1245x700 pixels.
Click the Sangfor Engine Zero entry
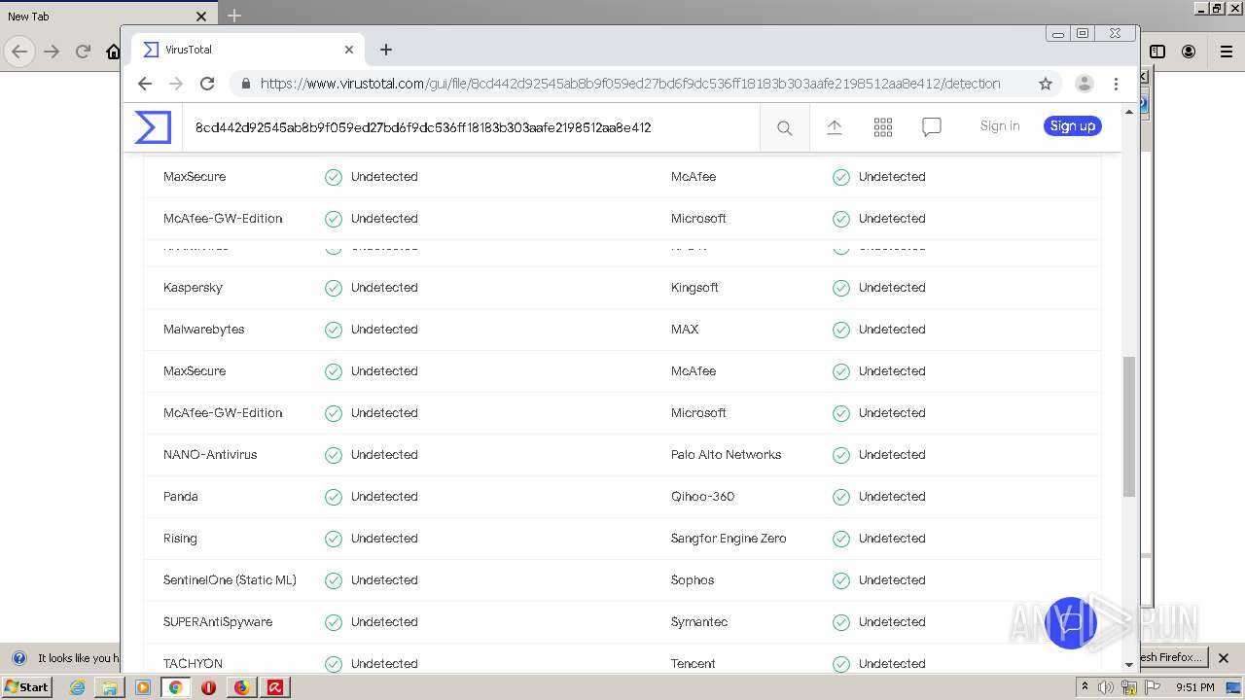(729, 539)
